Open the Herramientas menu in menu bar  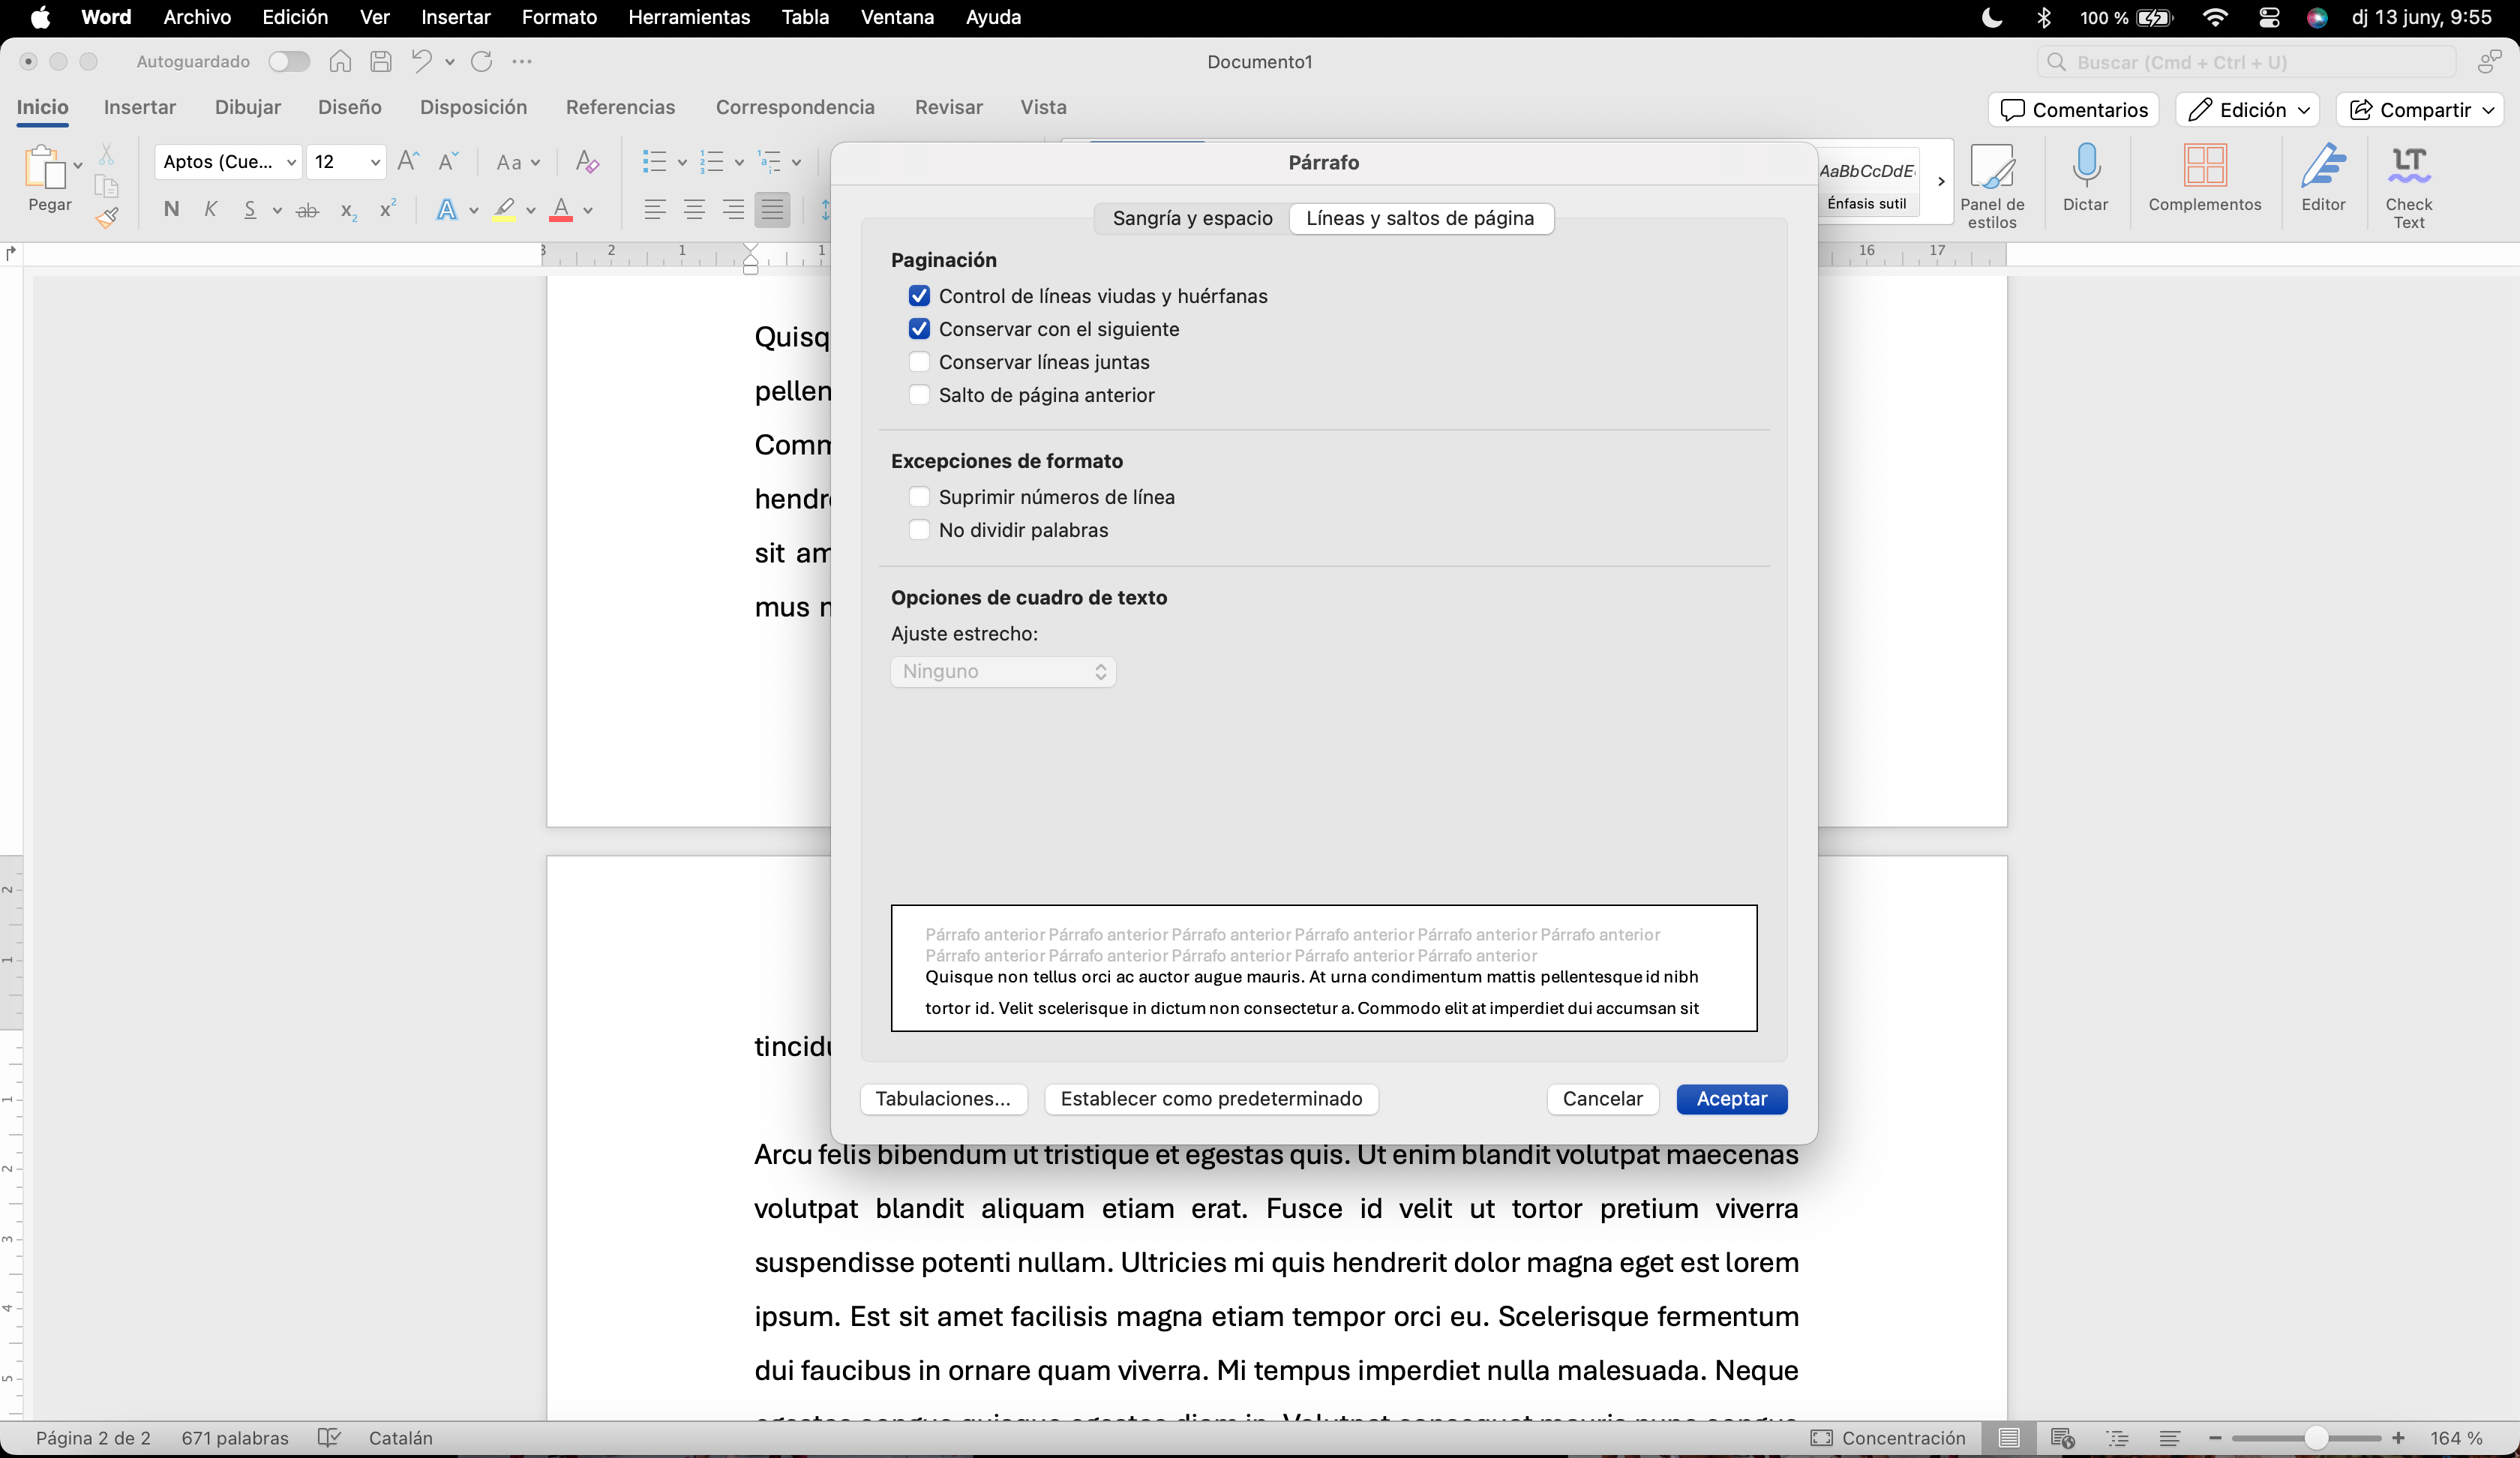click(x=689, y=17)
